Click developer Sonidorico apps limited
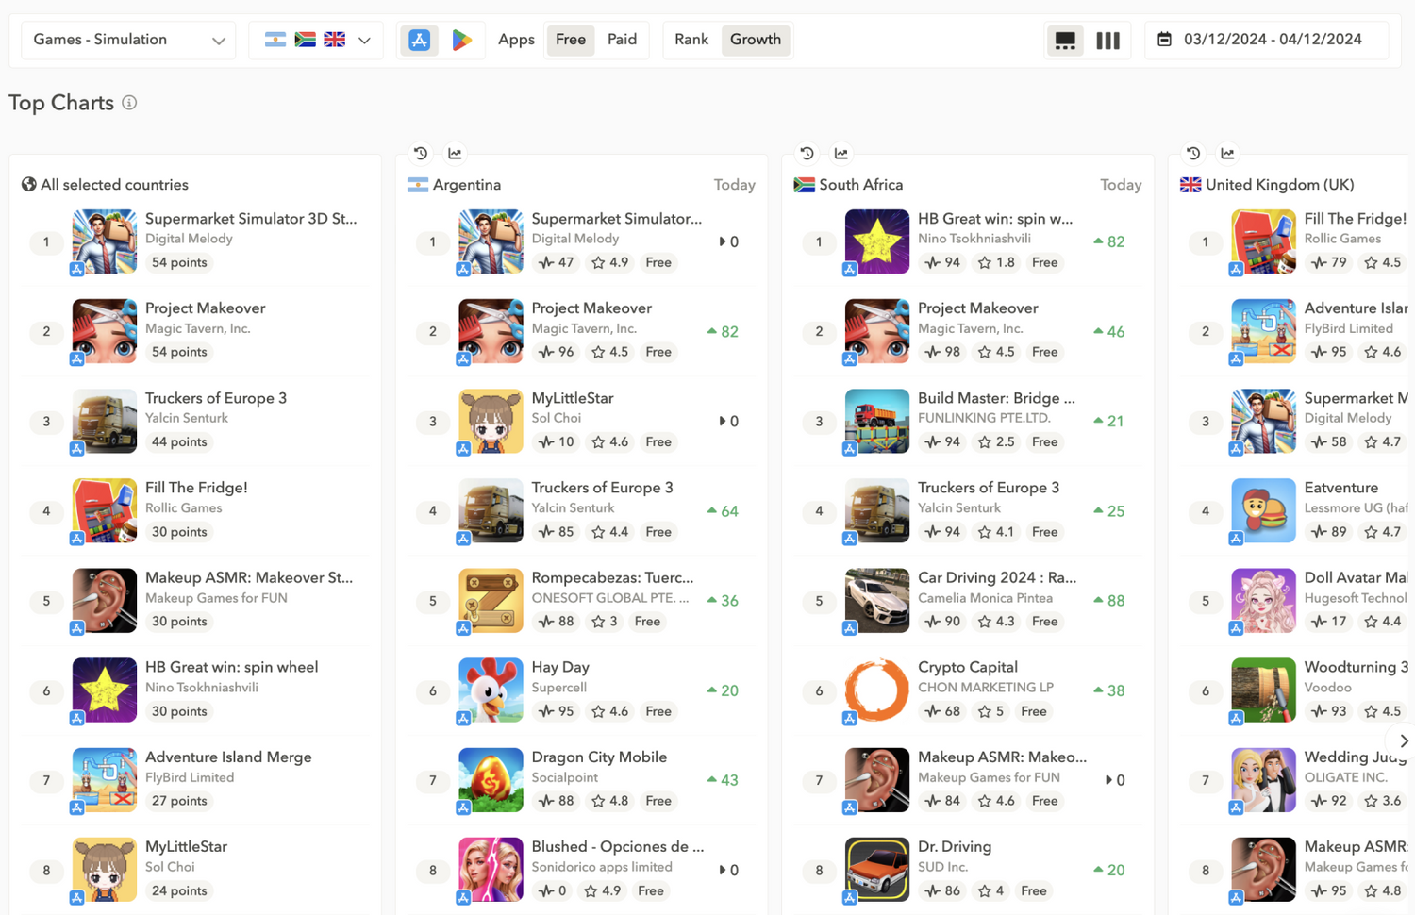Image resolution: width=1415 pixels, height=915 pixels. click(x=602, y=867)
